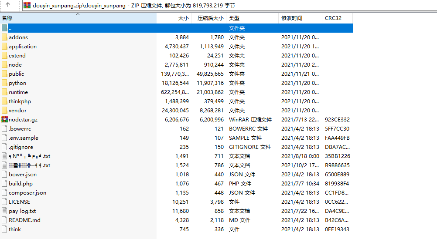
Task: Click the size value 6,206,676
Action: click(x=177, y=120)
